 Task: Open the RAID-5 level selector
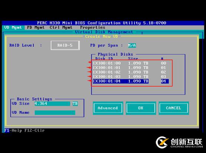[x=65, y=45]
